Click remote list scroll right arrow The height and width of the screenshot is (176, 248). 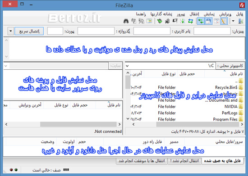click(x=119, y=124)
